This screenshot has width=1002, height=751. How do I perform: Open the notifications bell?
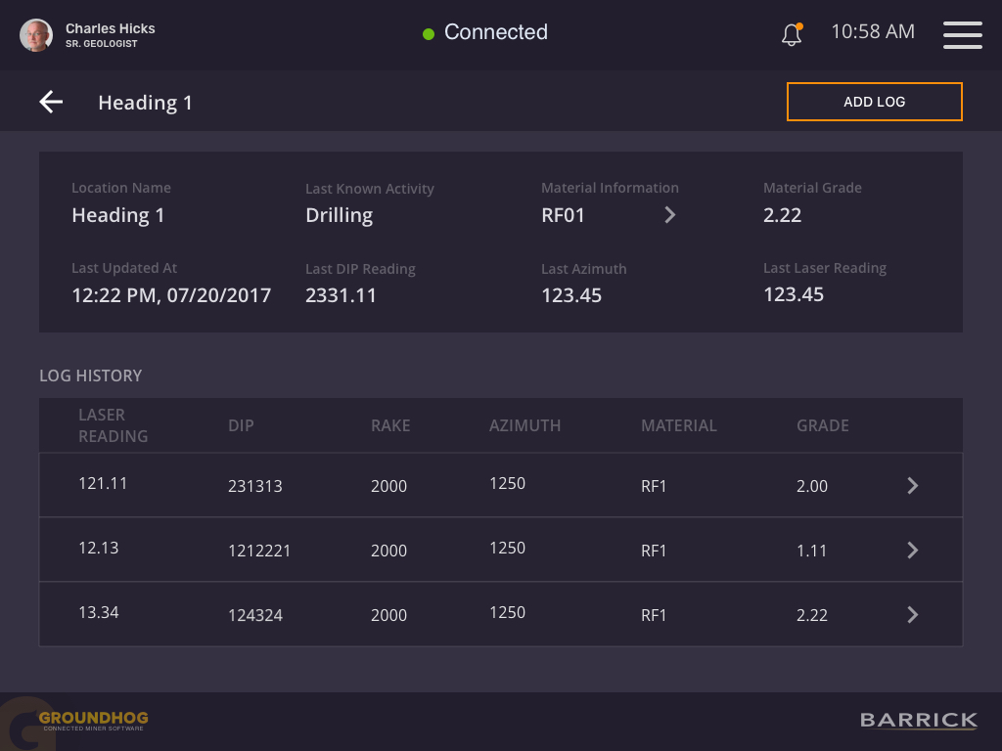pos(792,34)
